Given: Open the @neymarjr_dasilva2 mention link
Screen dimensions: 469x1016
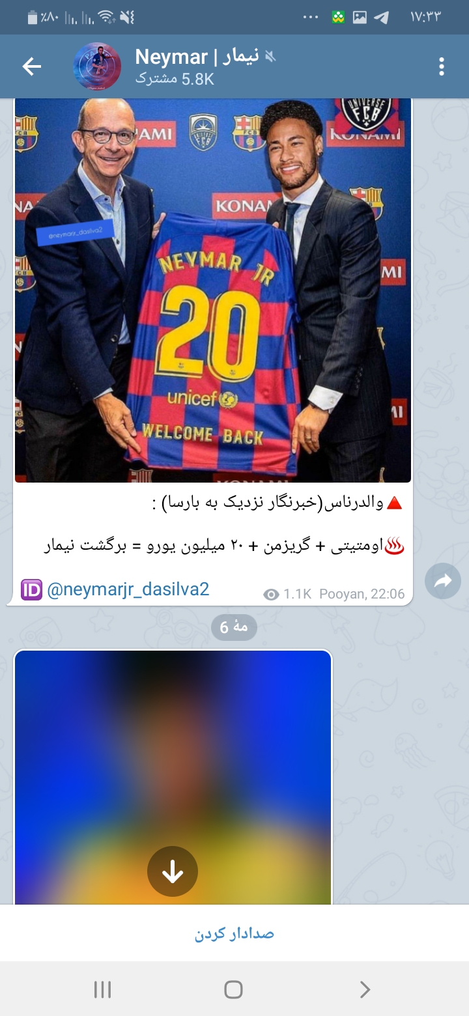Looking at the screenshot, I should point(128,589).
